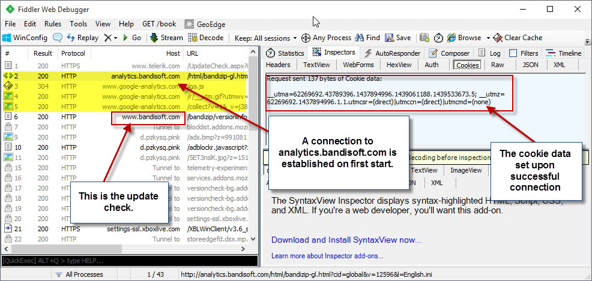Select the request JSON inspector tab
592x281 pixels.
(531, 65)
